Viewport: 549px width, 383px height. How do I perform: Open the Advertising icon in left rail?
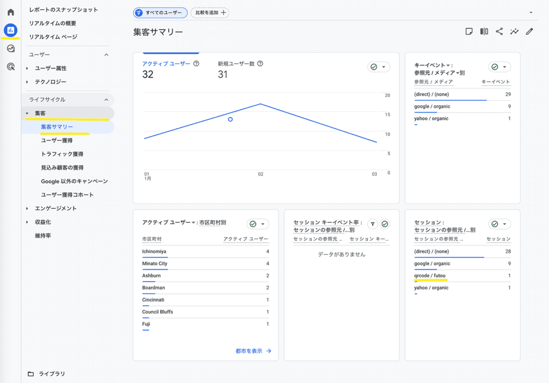click(11, 66)
